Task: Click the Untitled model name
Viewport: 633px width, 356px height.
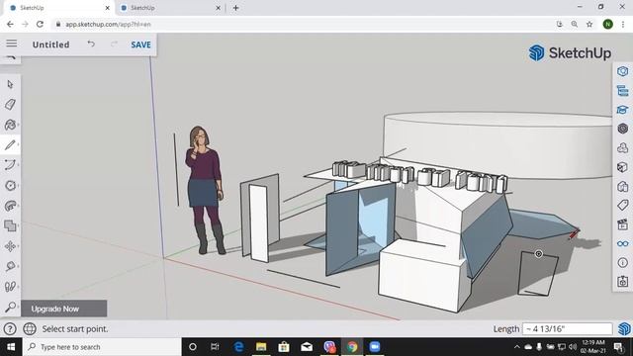Action: coord(50,44)
